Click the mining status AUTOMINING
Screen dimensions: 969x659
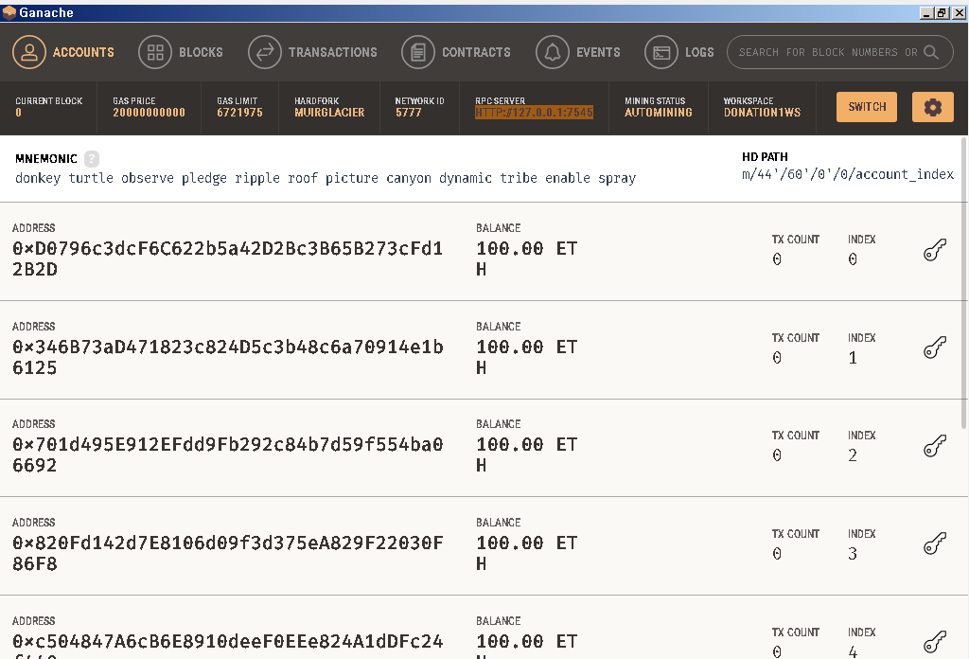tap(659, 113)
